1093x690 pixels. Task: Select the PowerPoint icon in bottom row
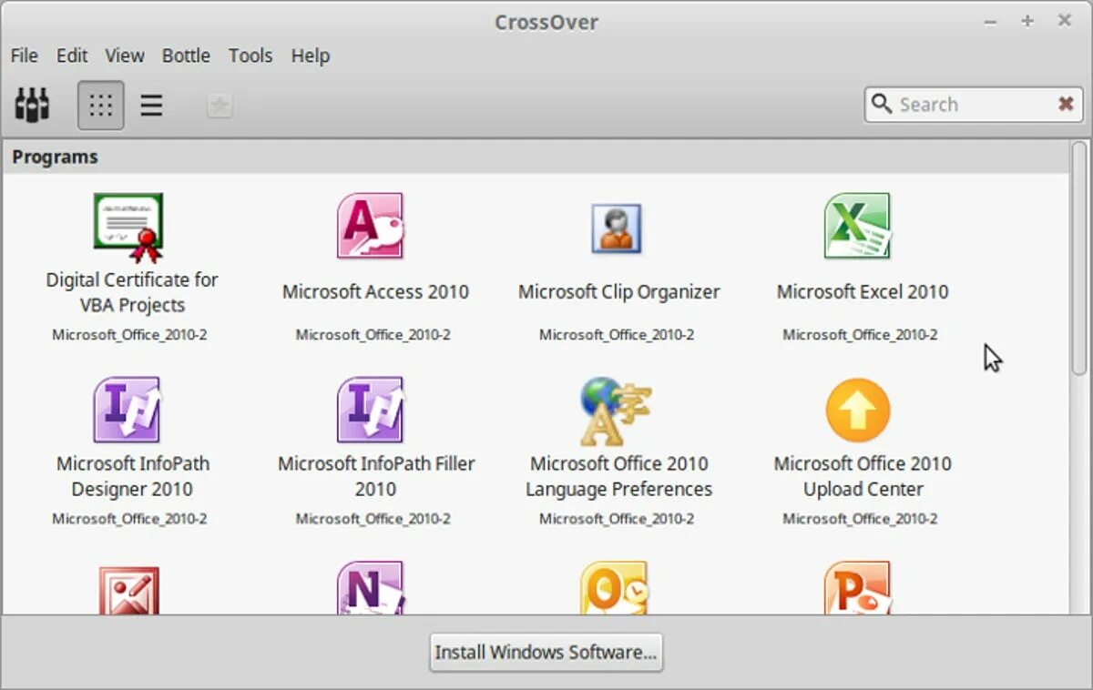[857, 588]
